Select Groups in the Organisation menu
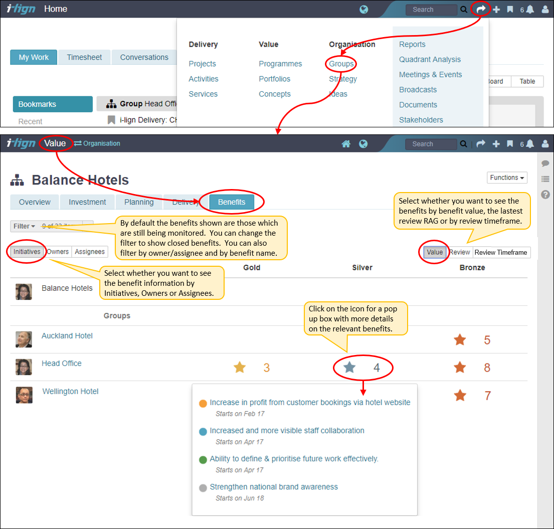554x529 pixels. click(341, 64)
